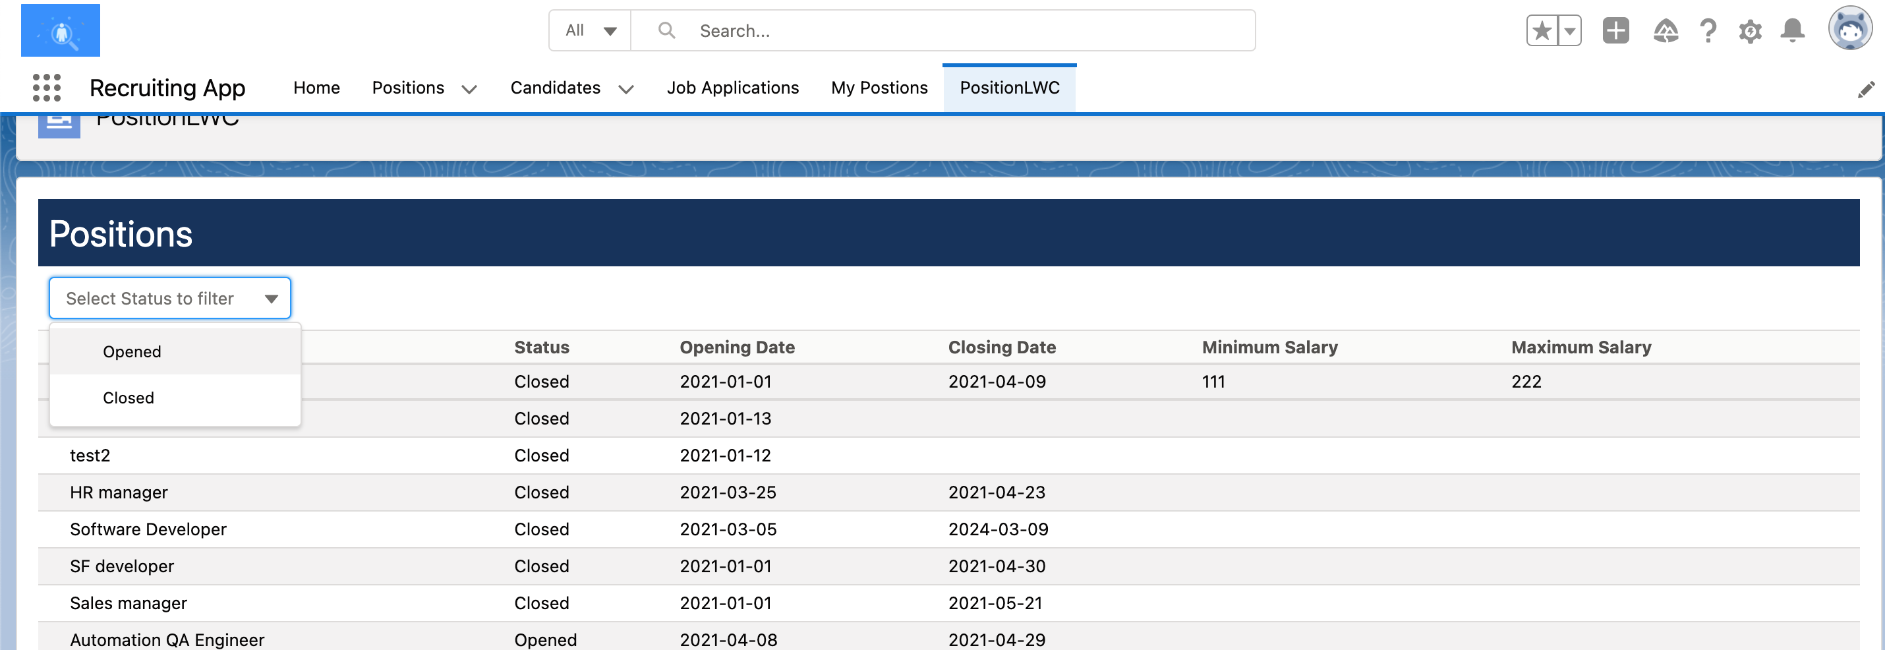Expand the favorites list dropdown arrow
This screenshot has width=1885, height=650.
click(x=1569, y=31)
